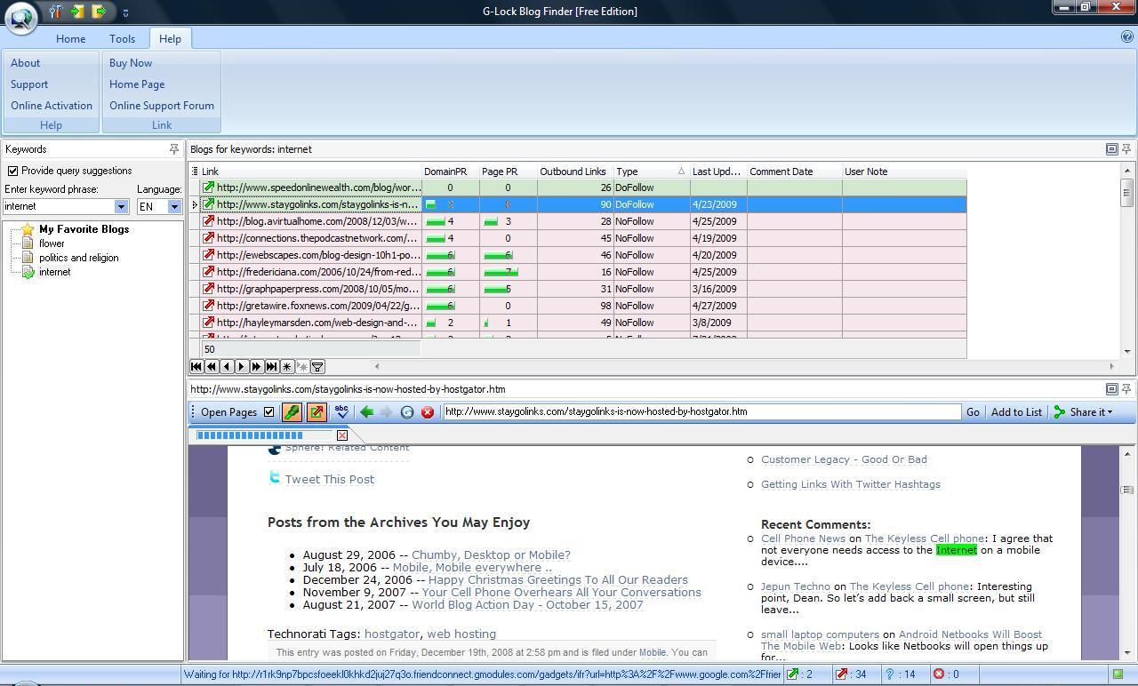
Task: Select My Favorite Blogs tree node
Action: pos(84,229)
